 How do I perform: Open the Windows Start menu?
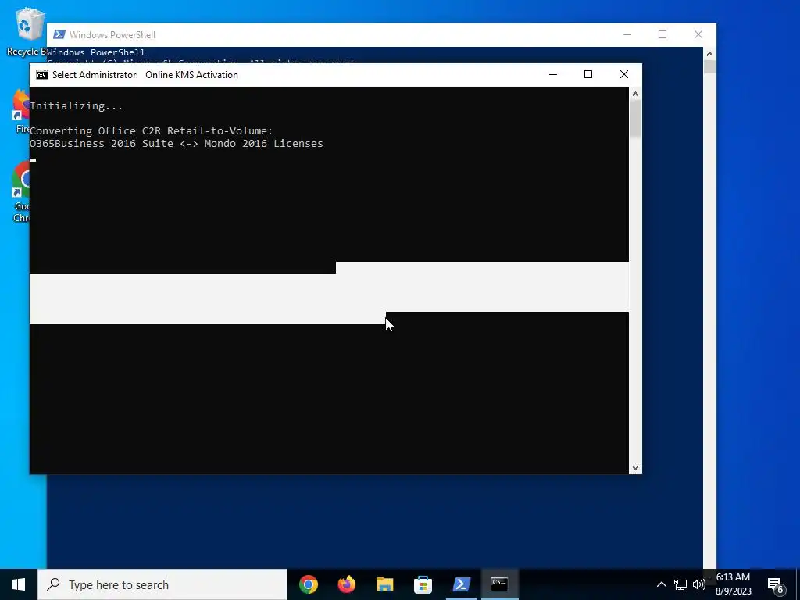point(19,584)
